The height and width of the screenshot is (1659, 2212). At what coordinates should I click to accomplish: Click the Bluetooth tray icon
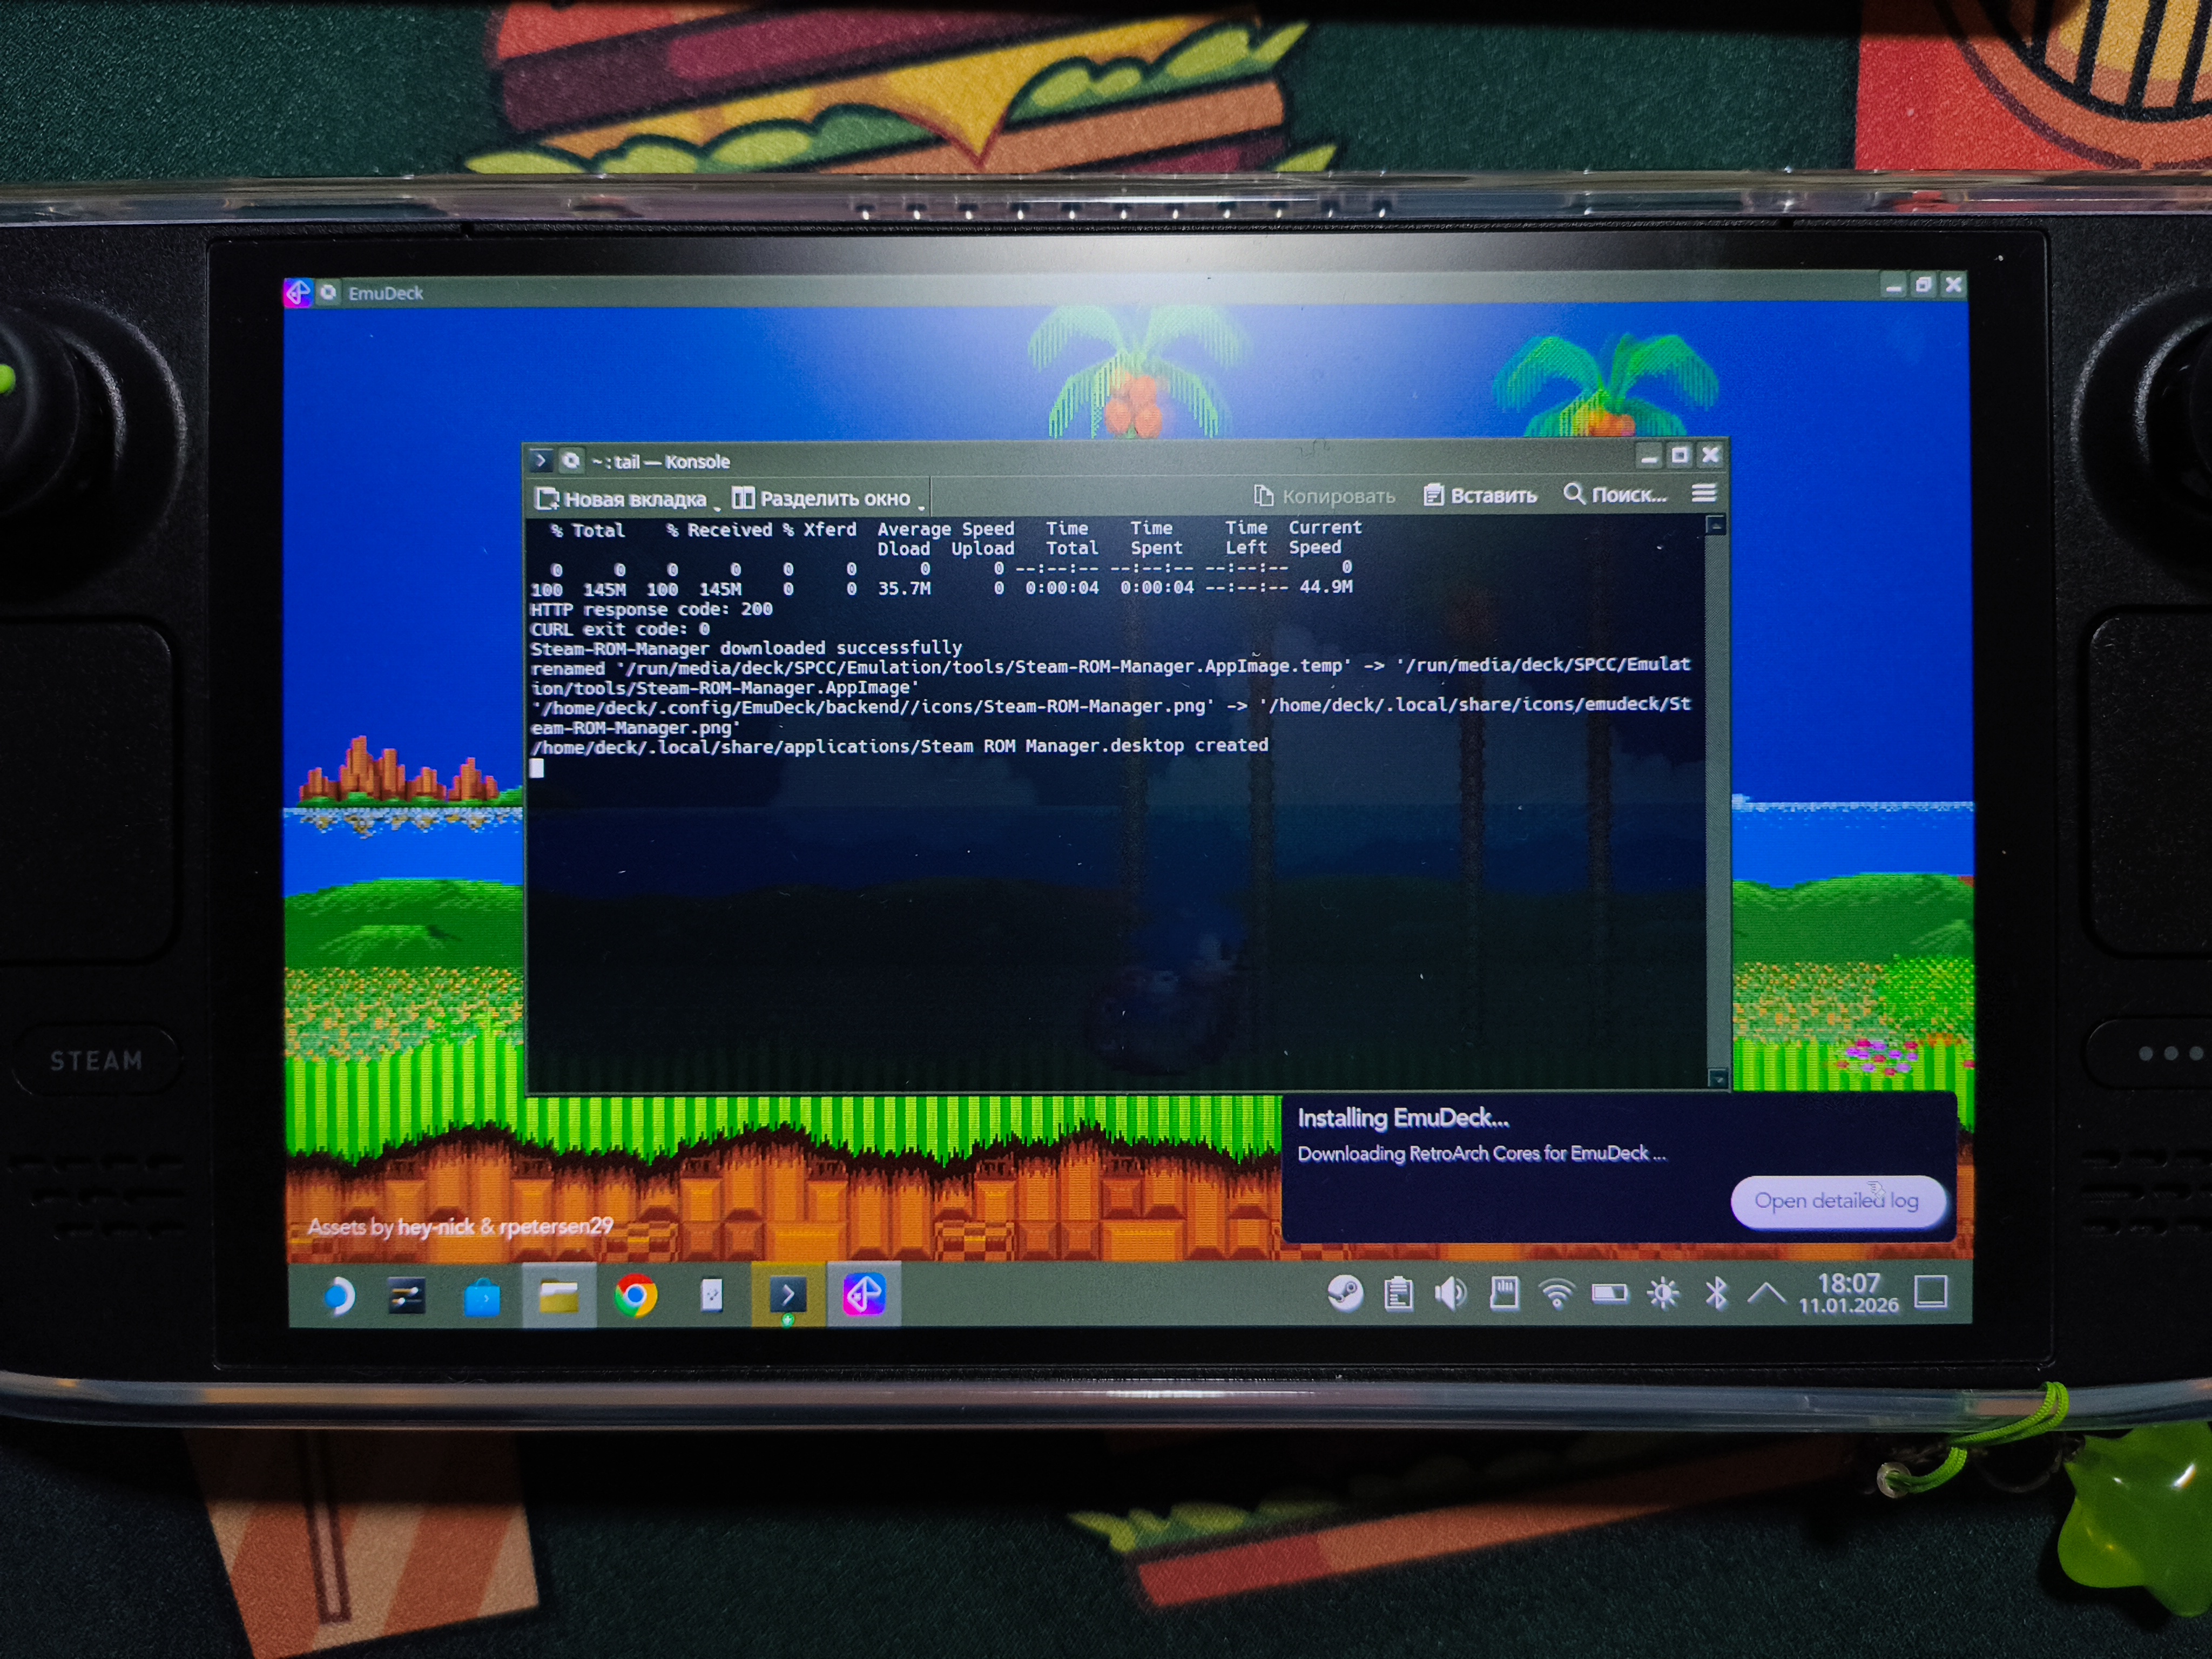point(1716,1294)
